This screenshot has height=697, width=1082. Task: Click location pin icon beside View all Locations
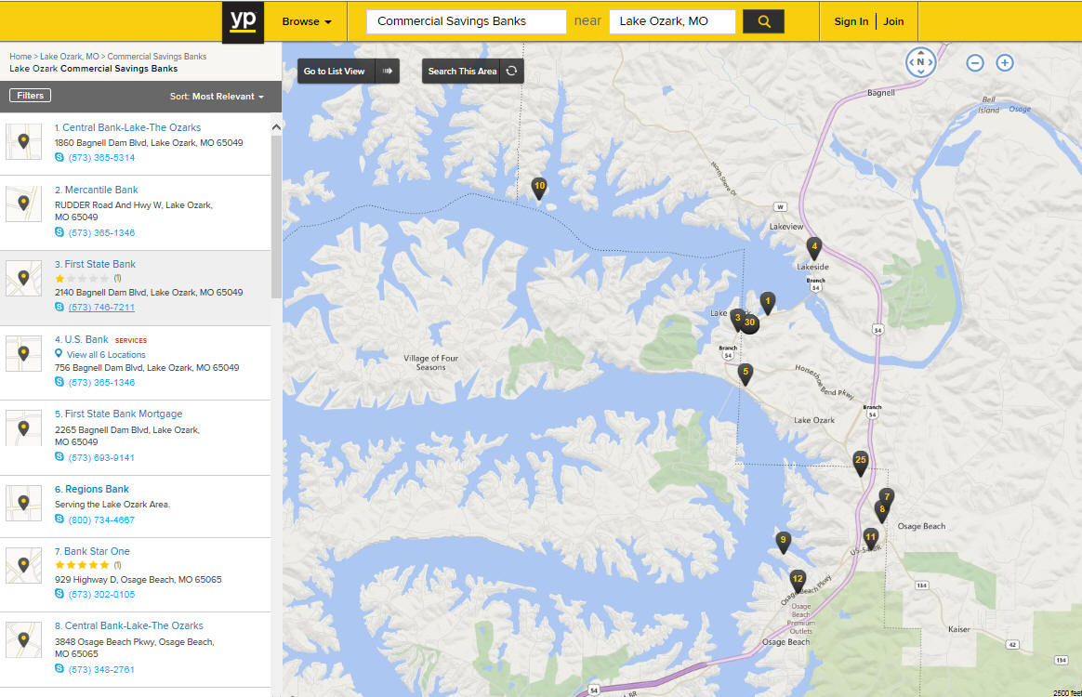pos(59,354)
